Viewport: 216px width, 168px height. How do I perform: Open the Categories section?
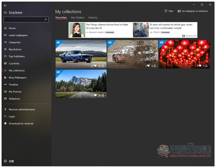click(15, 42)
